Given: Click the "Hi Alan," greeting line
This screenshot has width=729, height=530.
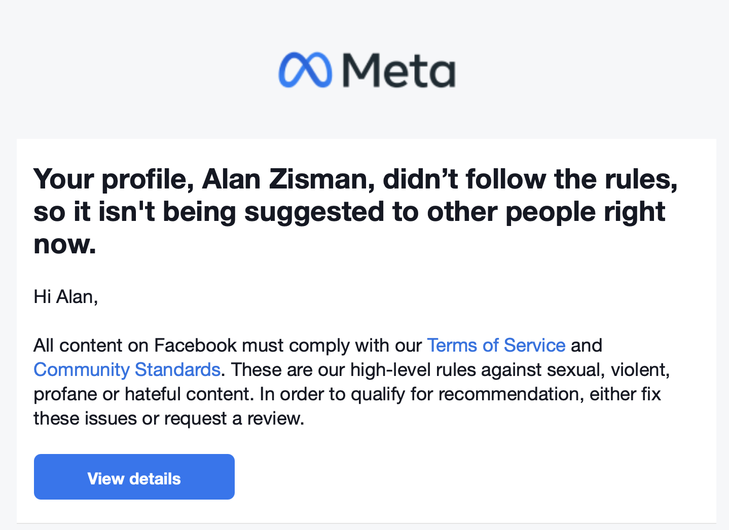Looking at the screenshot, I should 66,297.
